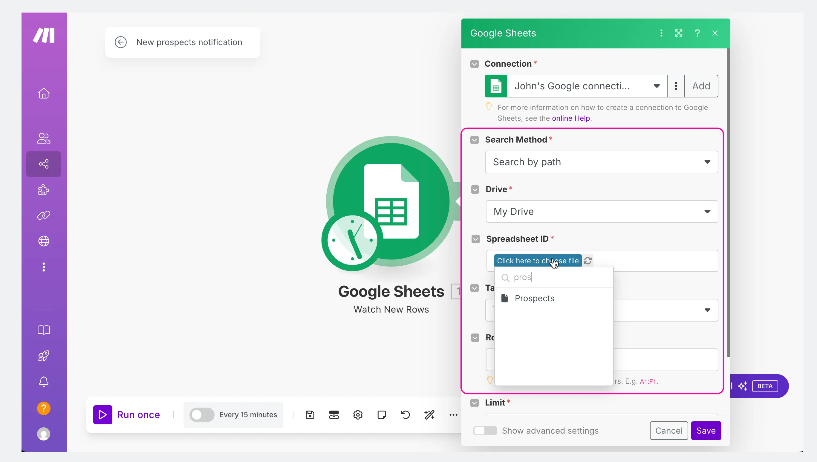Open Google Sheets panel help icon
Image resolution: width=817 pixels, height=462 pixels.
click(697, 33)
